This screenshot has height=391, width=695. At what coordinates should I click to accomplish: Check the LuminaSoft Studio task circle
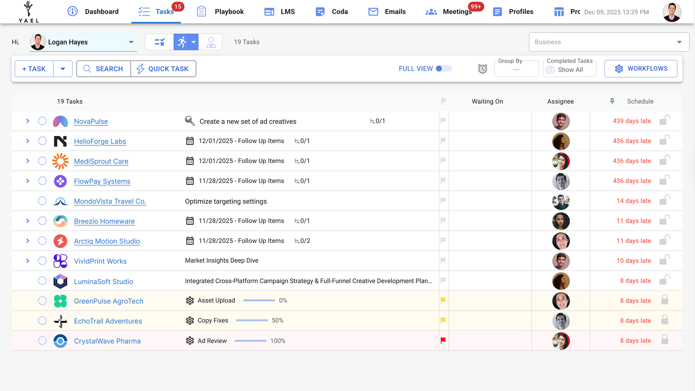coord(42,281)
